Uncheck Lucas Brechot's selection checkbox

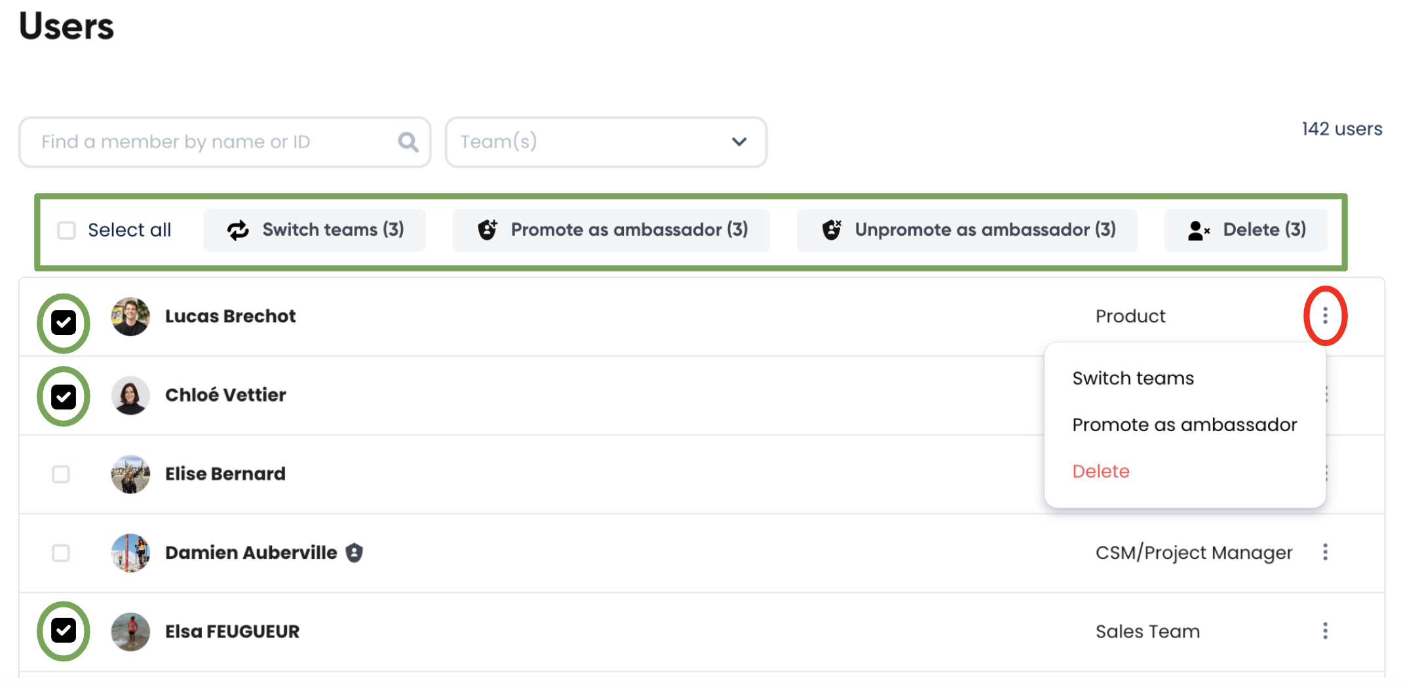64,322
